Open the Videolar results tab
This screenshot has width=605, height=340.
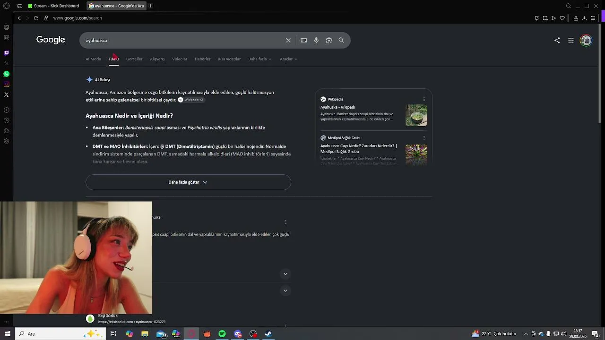pyautogui.click(x=180, y=59)
